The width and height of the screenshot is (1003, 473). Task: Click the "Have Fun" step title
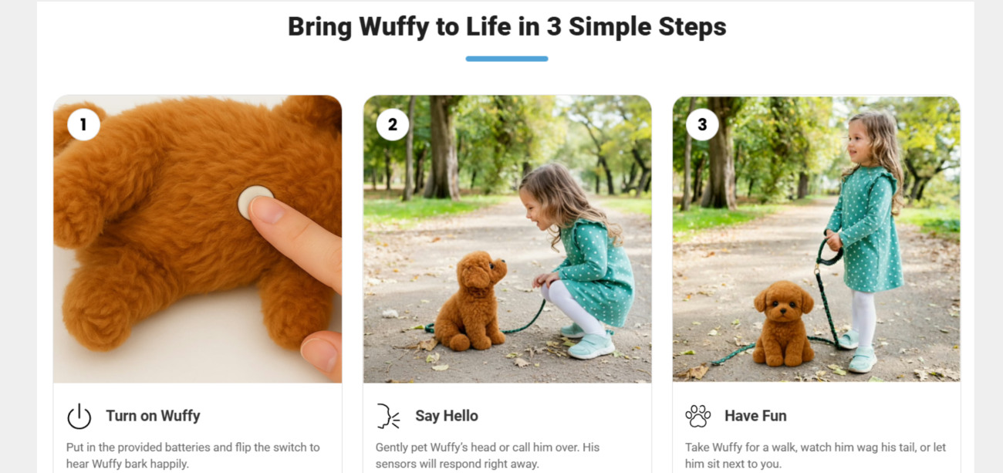point(755,416)
